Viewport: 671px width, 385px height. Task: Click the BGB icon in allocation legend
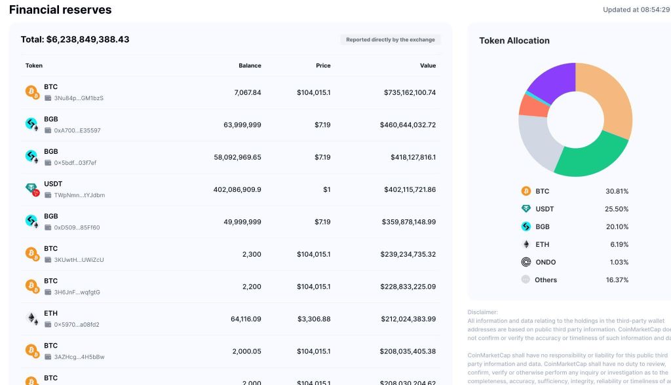pyautogui.click(x=526, y=227)
